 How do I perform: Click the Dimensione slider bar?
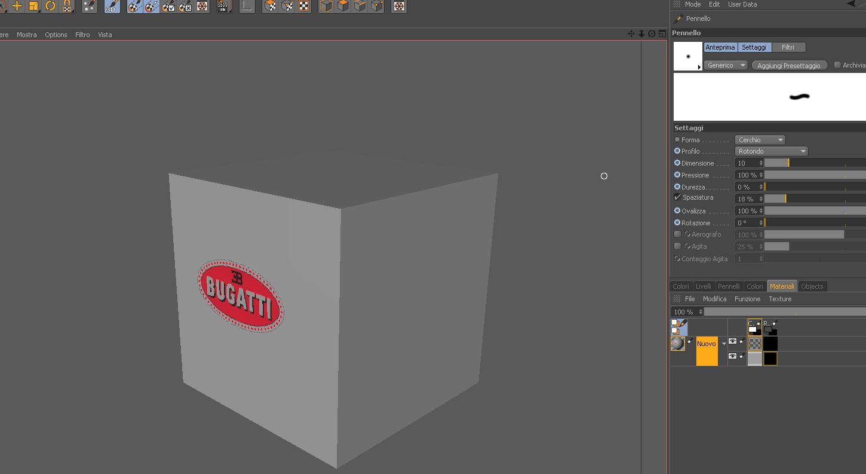tap(815, 163)
